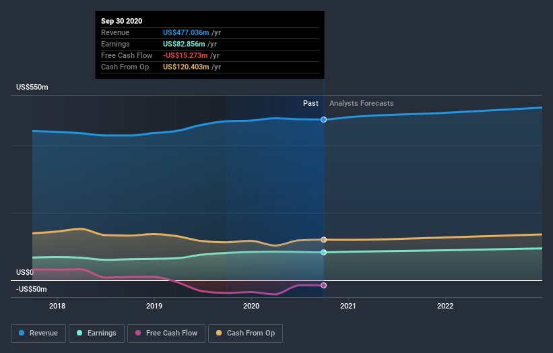Toggle the Cash From Op legend button
553x353 pixels.
245,333
